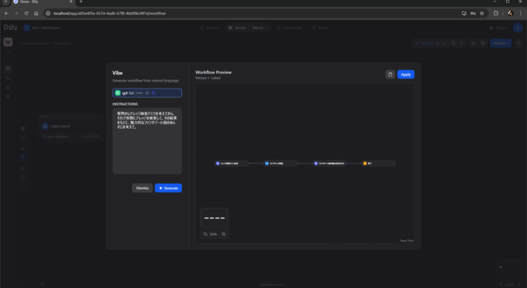Image resolution: width=527 pixels, height=288 pixels.
Task: Select the first node in workflow preview
Action: [231, 163]
